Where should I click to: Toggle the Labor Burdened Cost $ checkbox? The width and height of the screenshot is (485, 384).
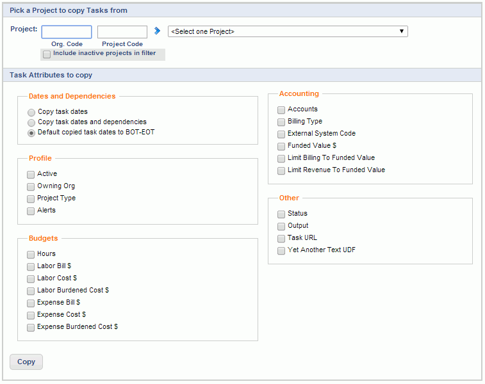(x=31, y=291)
